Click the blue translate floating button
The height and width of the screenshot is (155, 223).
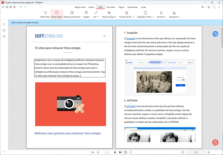click(x=215, y=34)
